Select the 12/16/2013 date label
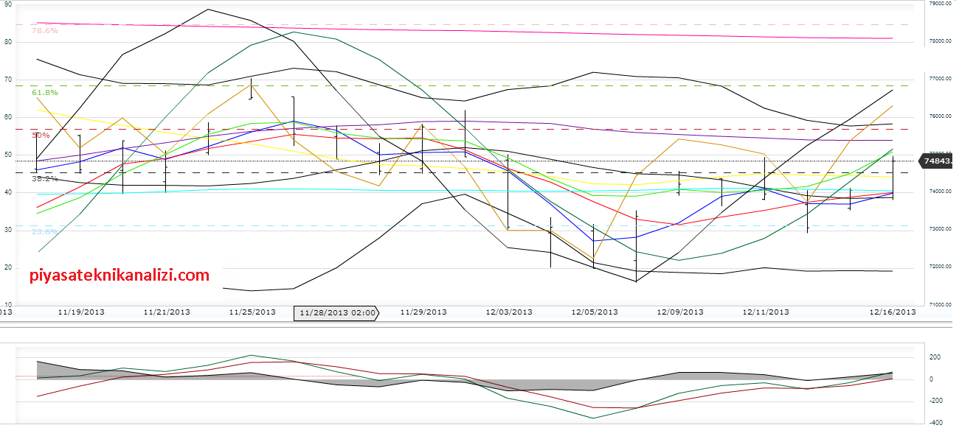 click(x=892, y=312)
